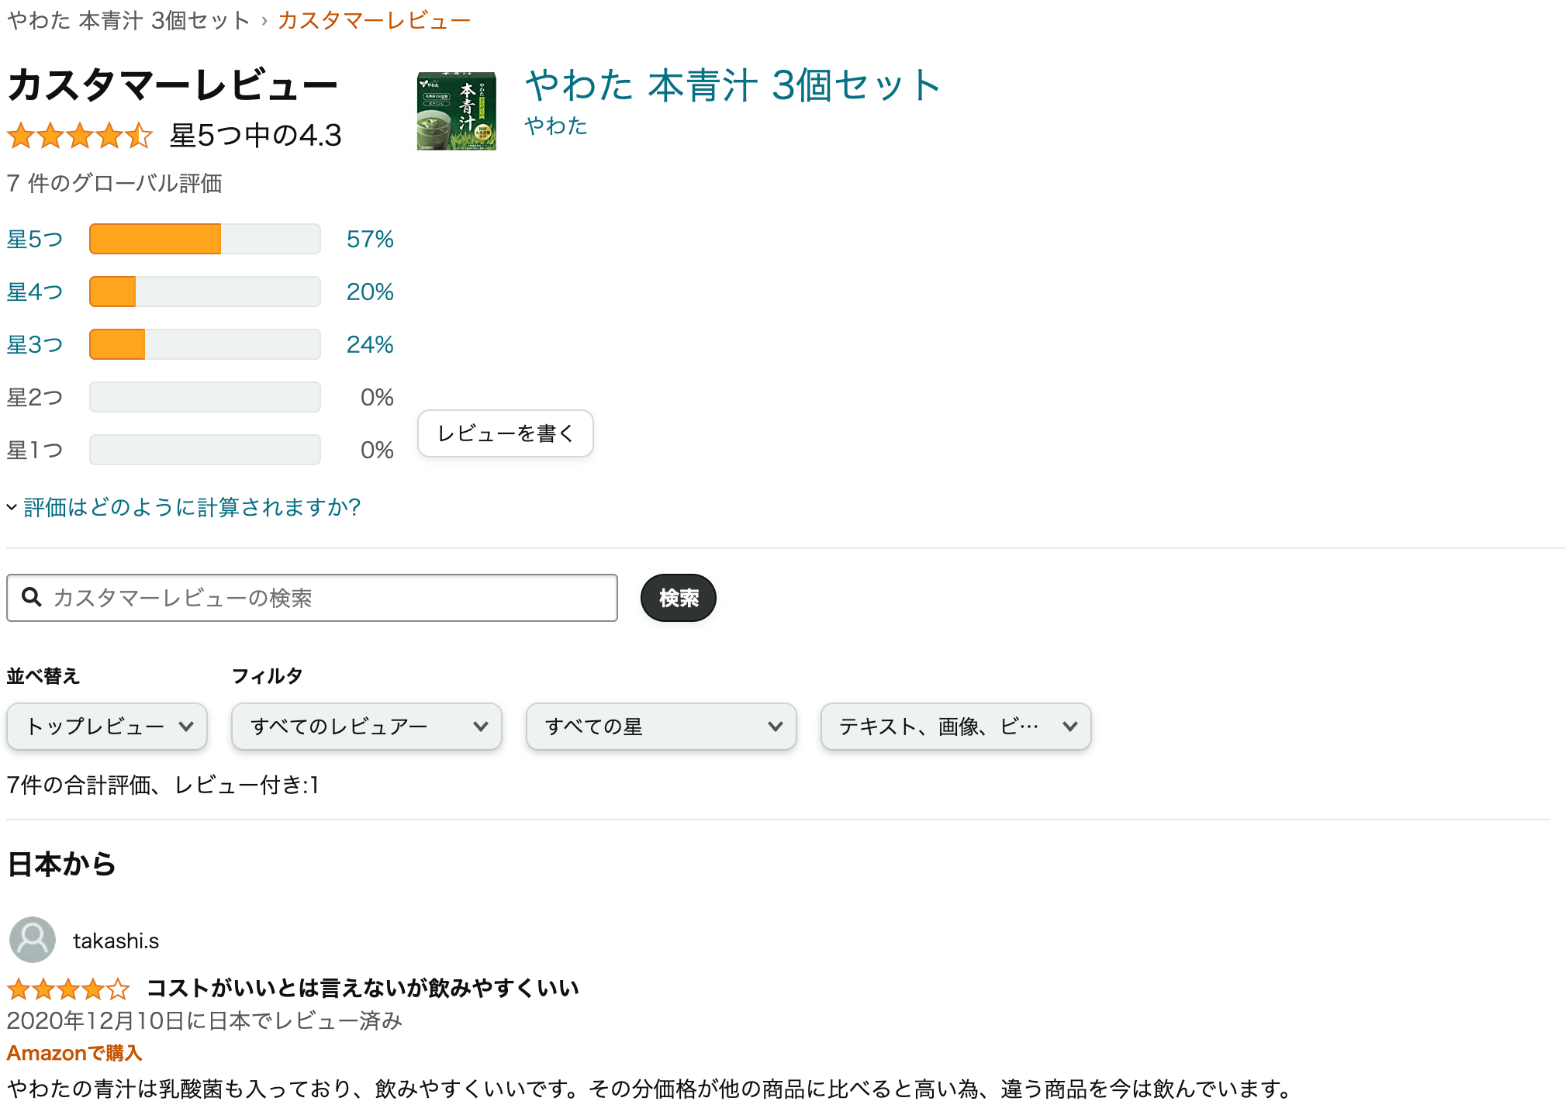
Task: Open the やわた brand link under title
Action: coord(556,126)
